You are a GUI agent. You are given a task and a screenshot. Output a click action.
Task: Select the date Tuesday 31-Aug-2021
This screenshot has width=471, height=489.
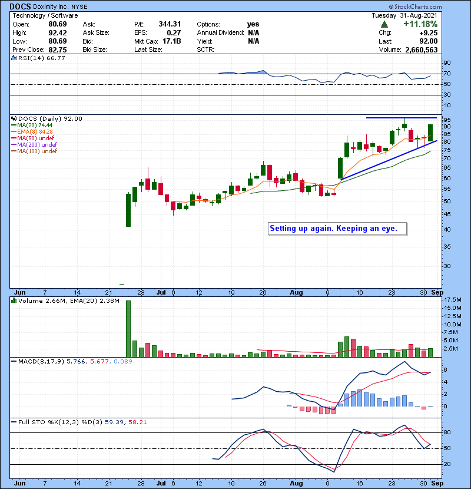(404, 15)
